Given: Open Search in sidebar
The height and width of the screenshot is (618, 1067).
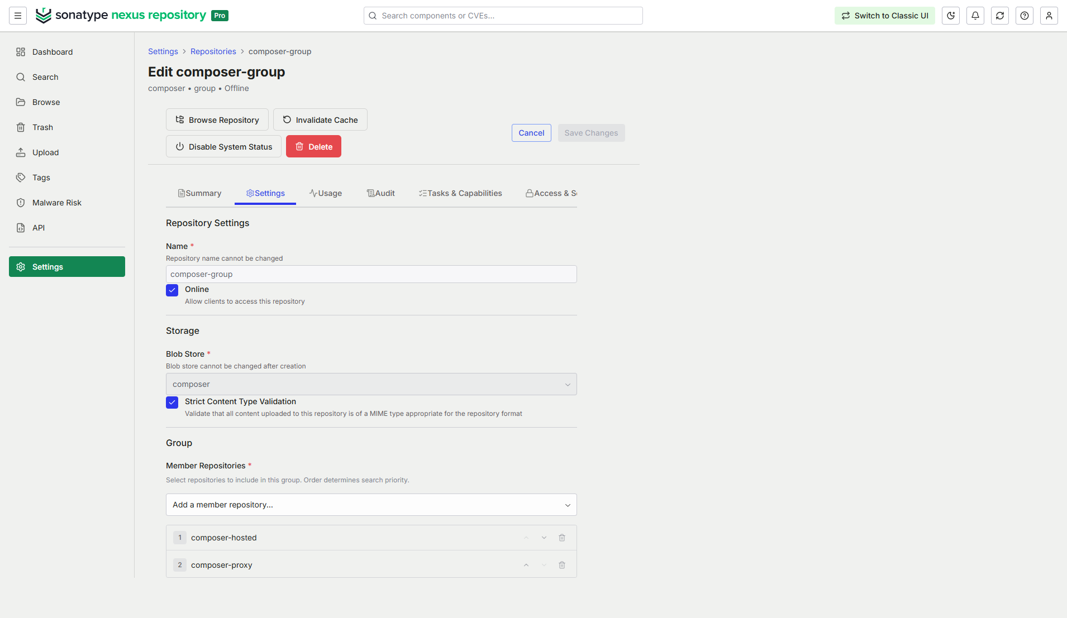Looking at the screenshot, I should coord(67,77).
